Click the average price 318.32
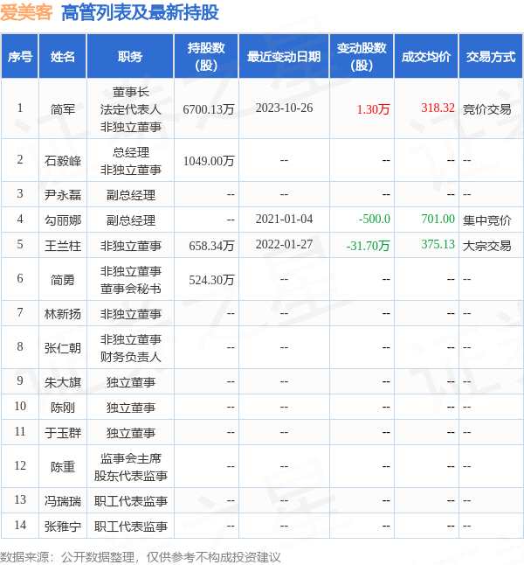 (438, 108)
